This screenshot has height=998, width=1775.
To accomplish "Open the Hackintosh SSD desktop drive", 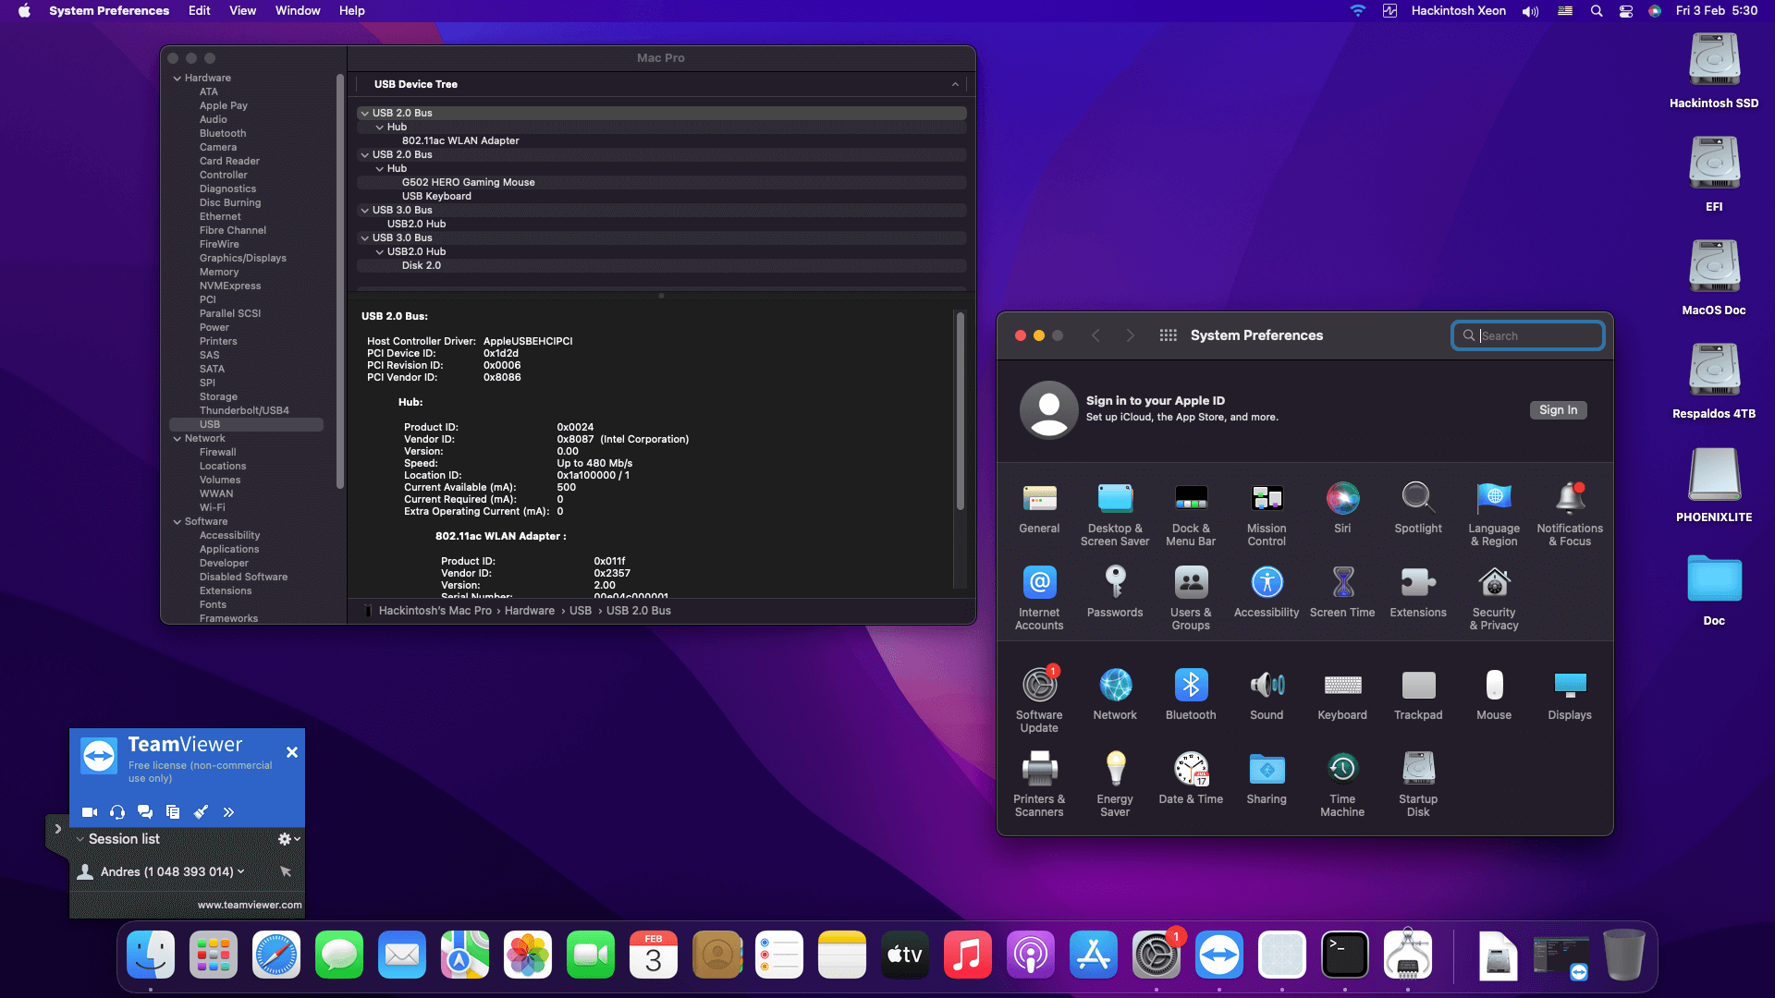I will click(1714, 71).
